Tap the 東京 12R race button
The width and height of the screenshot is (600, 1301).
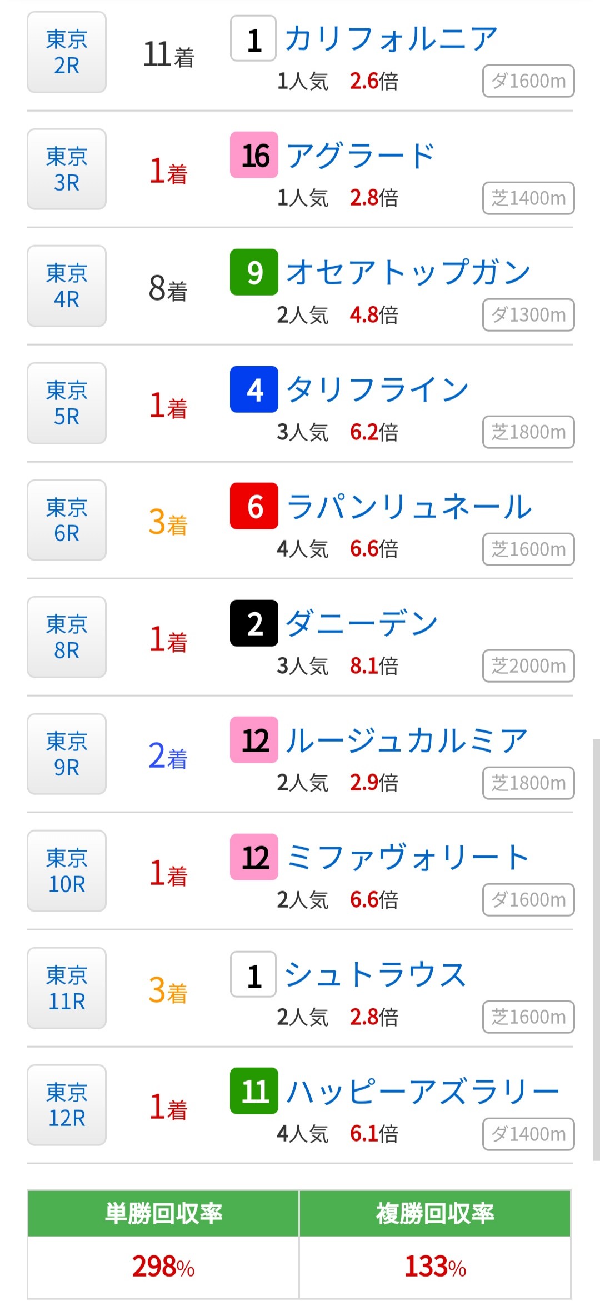point(67,1105)
